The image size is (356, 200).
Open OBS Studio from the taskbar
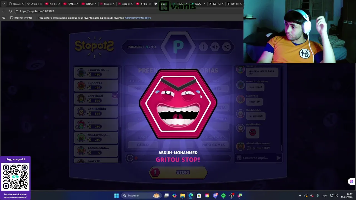tap(232, 196)
